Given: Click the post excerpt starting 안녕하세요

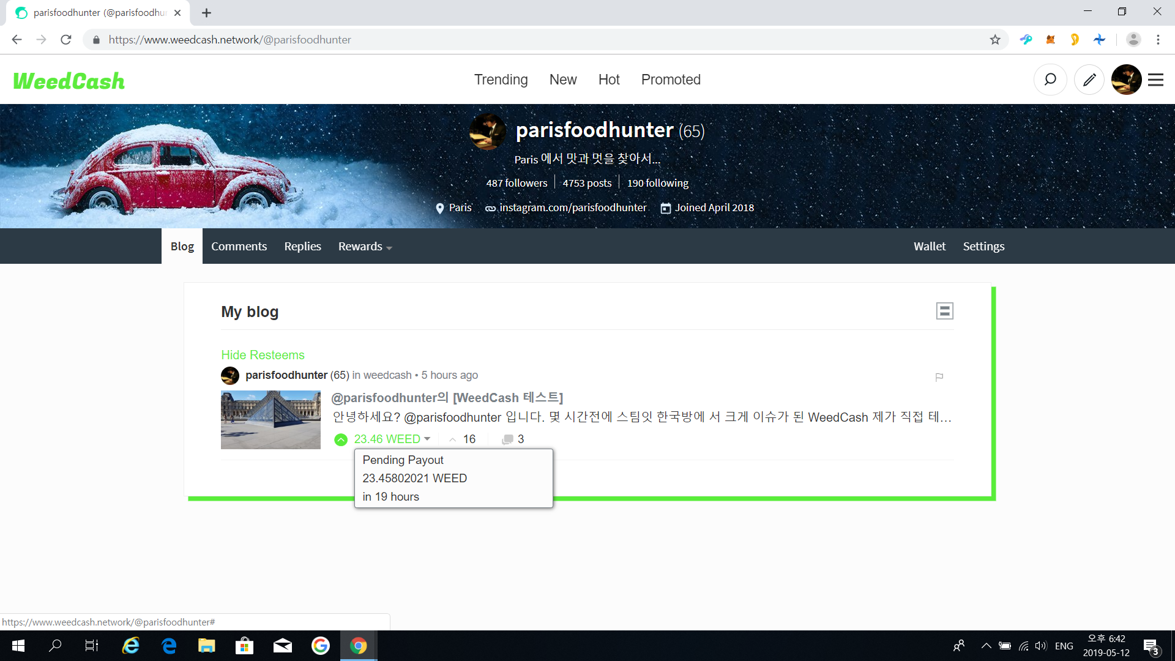Looking at the screenshot, I should (x=642, y=417).
